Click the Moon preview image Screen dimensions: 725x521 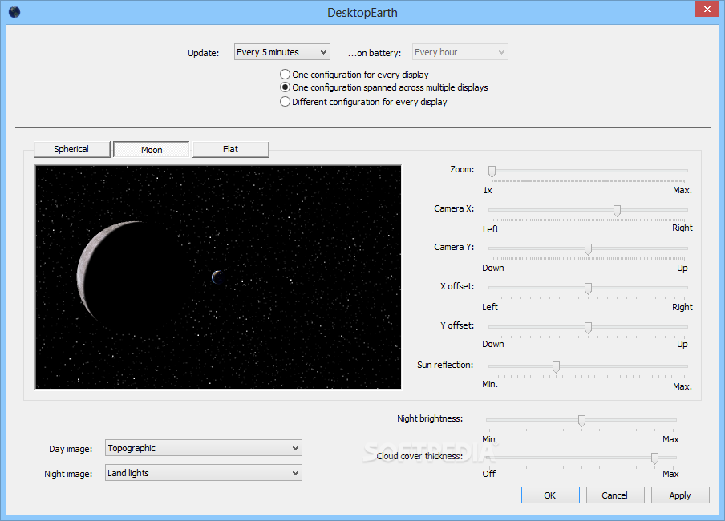pos(218,277)
